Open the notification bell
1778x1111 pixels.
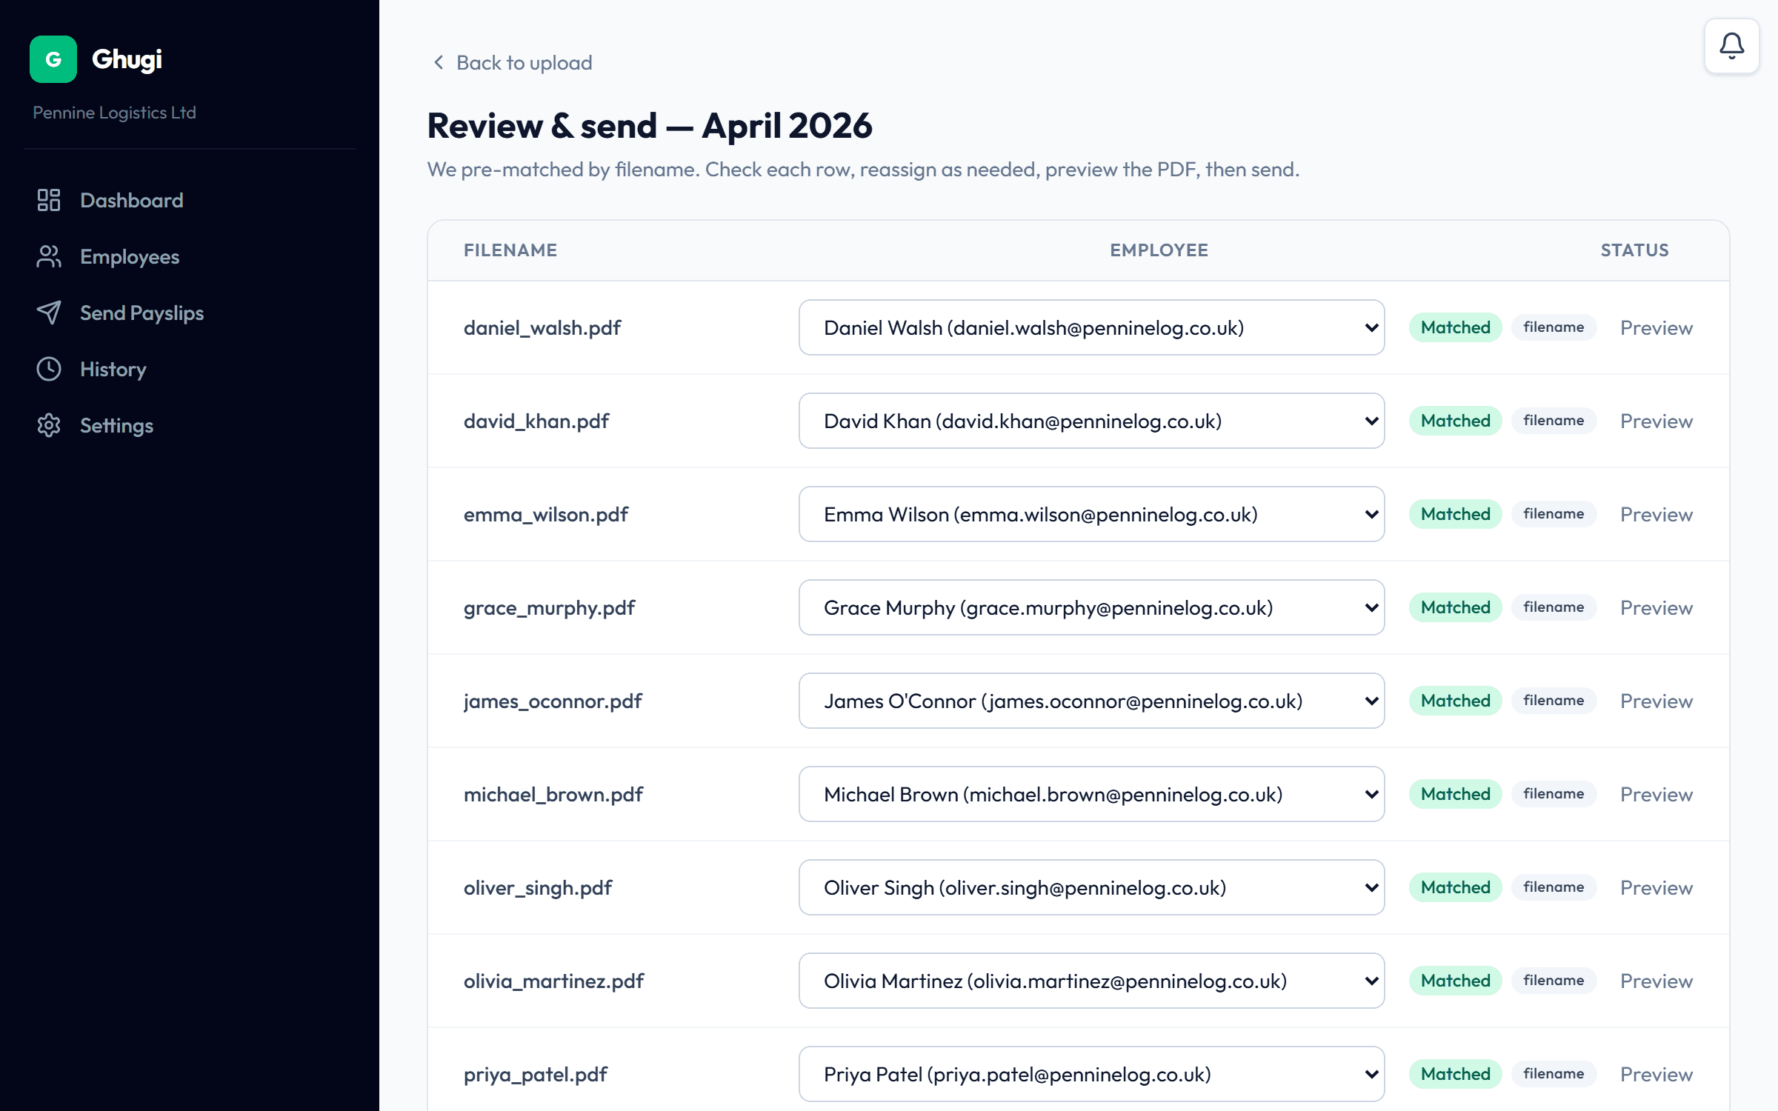click(x=1732, y=45)
